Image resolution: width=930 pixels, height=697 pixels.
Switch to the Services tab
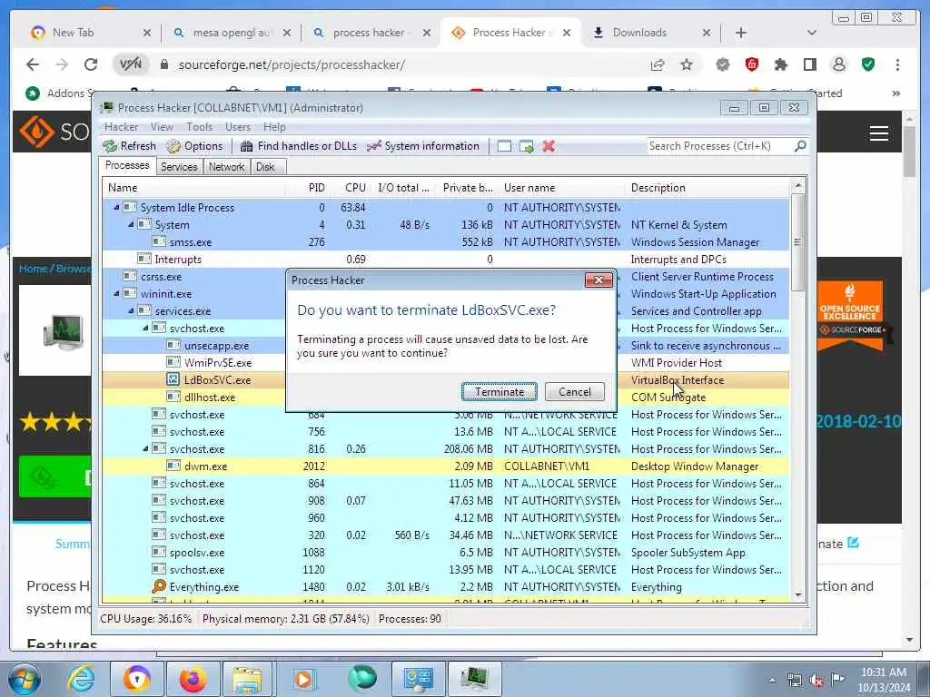click(179, 167)
